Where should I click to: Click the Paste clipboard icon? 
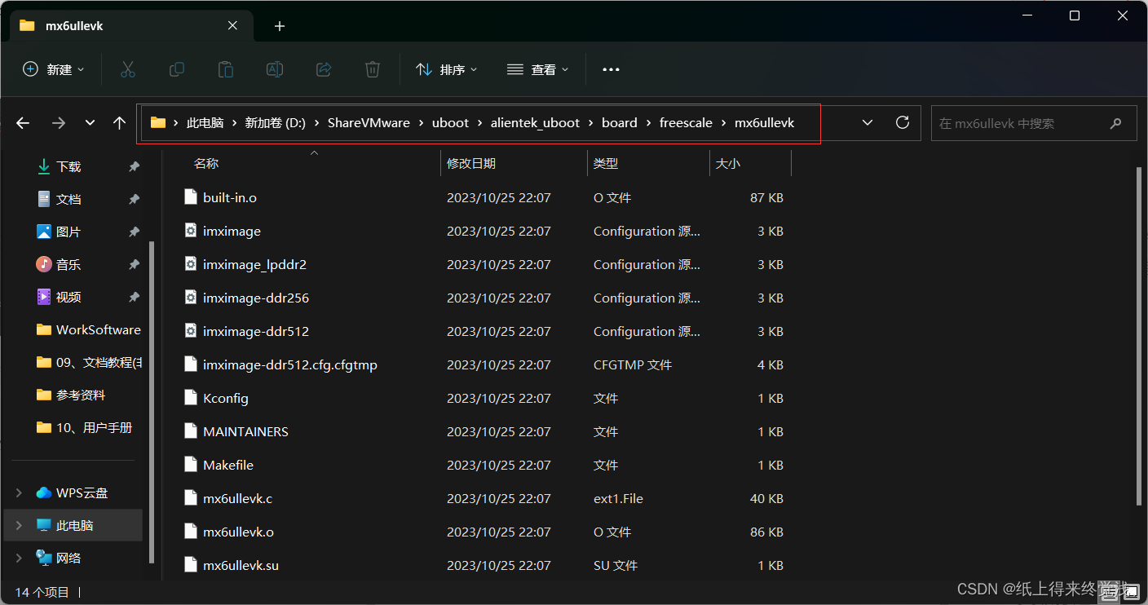click(x=226, y=69)
